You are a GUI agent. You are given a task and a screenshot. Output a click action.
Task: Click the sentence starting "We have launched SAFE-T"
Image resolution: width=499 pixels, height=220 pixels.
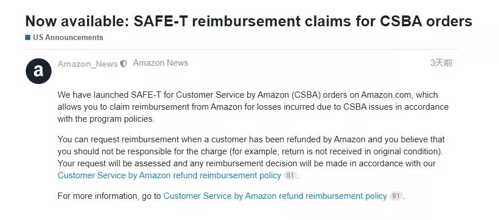(x=253, y=107)
